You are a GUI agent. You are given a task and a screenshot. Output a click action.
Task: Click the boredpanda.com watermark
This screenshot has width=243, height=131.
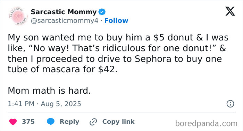(x=206, y=123)
